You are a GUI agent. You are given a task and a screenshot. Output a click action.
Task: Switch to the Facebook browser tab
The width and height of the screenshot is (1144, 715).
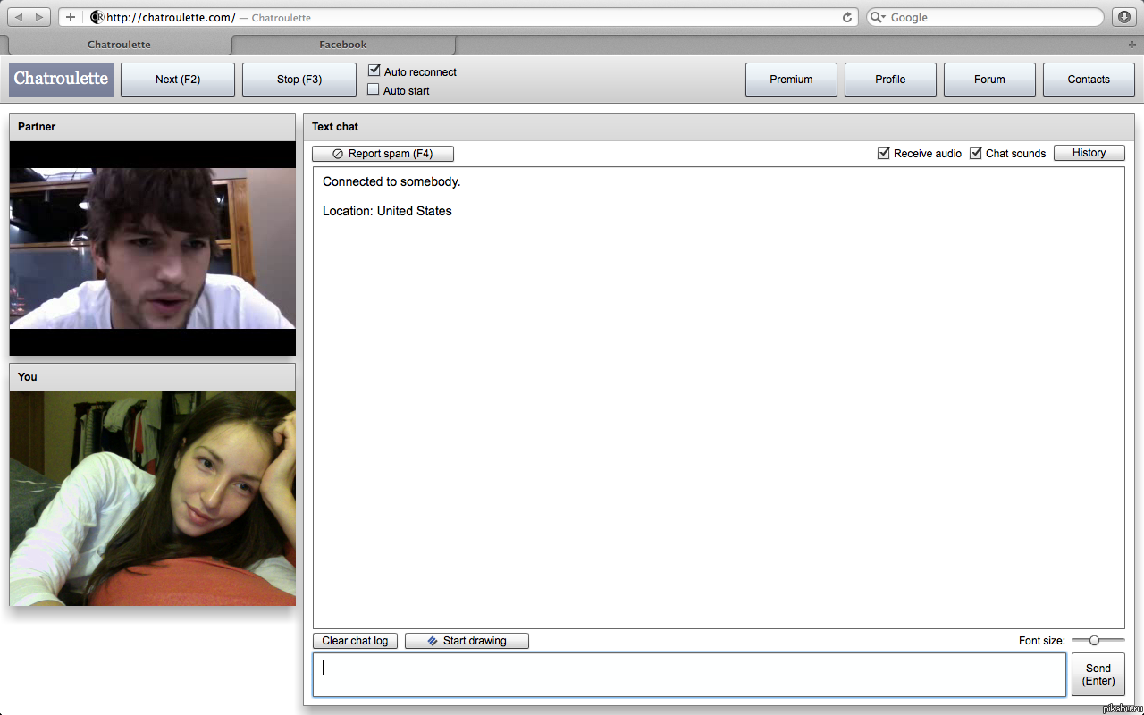pyautogui.click(x=343, y=44)
